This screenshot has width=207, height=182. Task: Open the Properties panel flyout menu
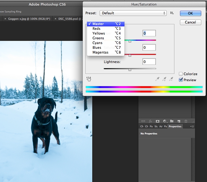coord(192,127)
